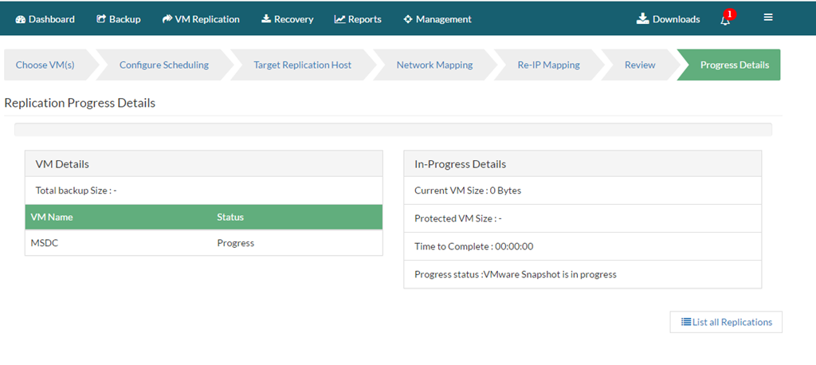Go to the Configure Scheduling step

tap(164, 65)
